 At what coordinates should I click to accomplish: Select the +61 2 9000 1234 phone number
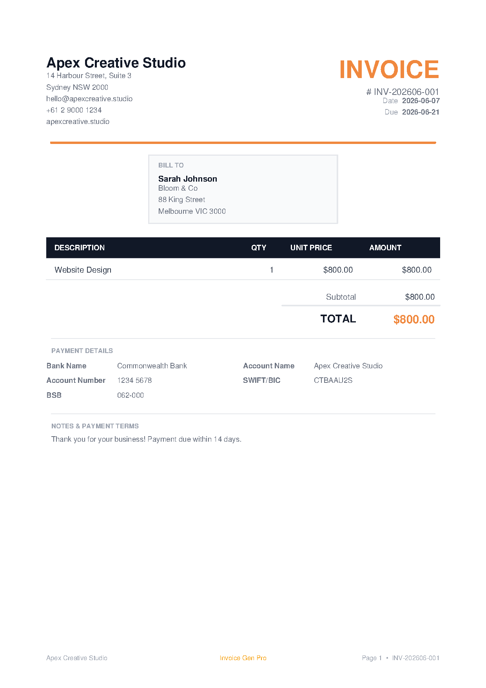pyautogui.click(x=74, y=110)
